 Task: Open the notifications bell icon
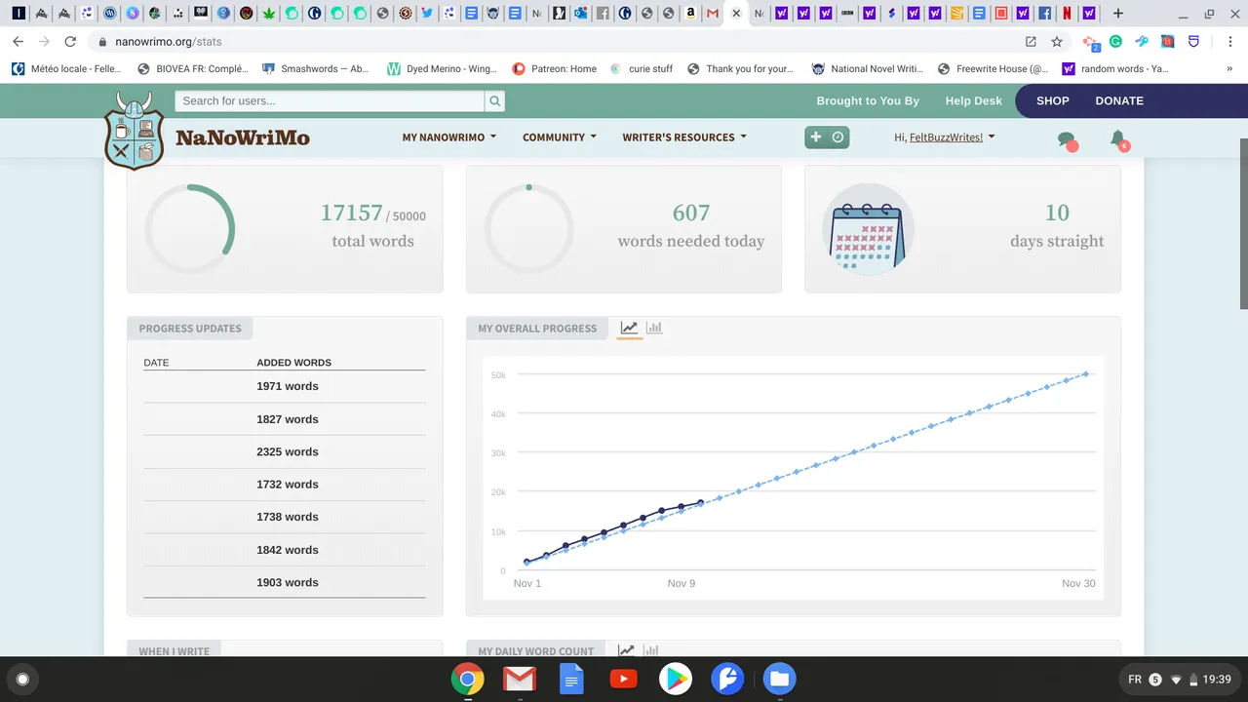(1118, 139)
